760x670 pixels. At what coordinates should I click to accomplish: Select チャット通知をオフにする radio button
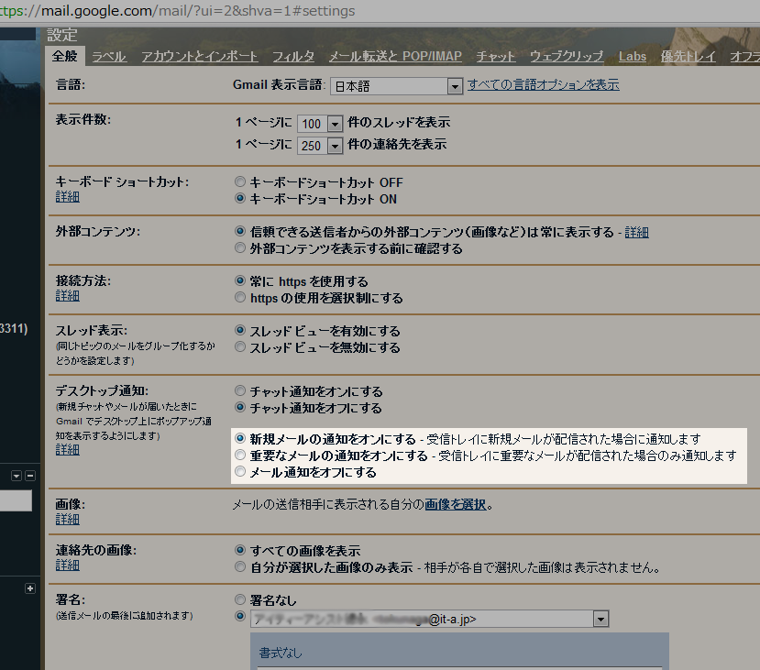tap(240, 407)
